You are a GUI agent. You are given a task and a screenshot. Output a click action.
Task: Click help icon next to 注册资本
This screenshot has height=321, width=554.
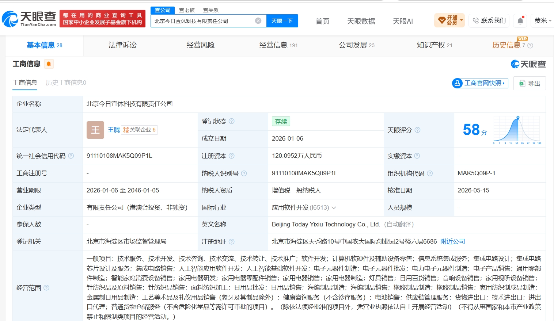coord(231,156)
